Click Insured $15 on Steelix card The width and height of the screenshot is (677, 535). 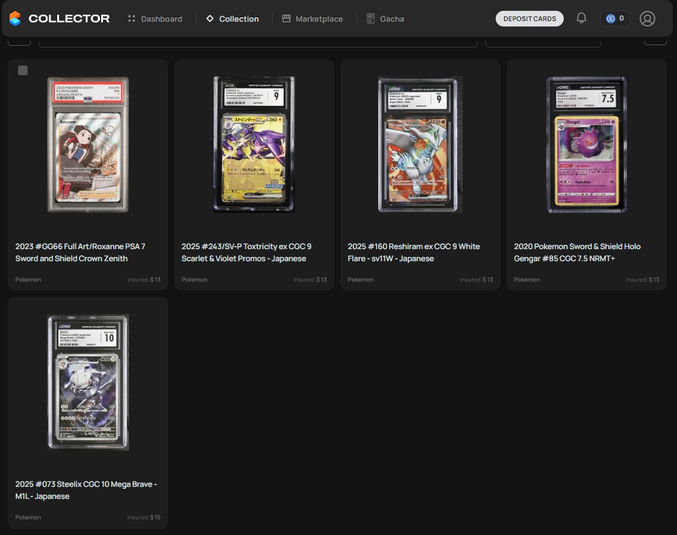coord(144,518)
